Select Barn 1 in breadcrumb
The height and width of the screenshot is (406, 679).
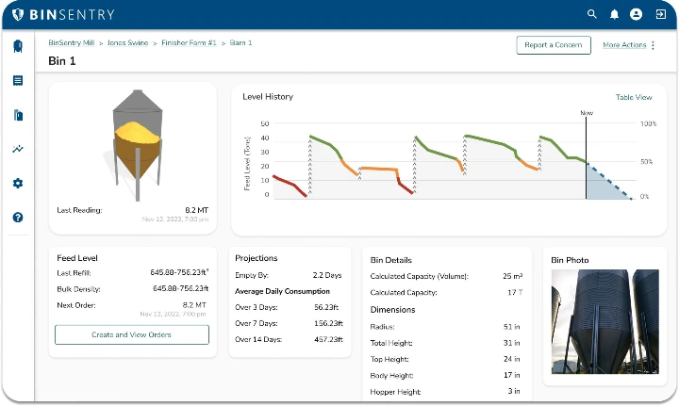point(240,43)
